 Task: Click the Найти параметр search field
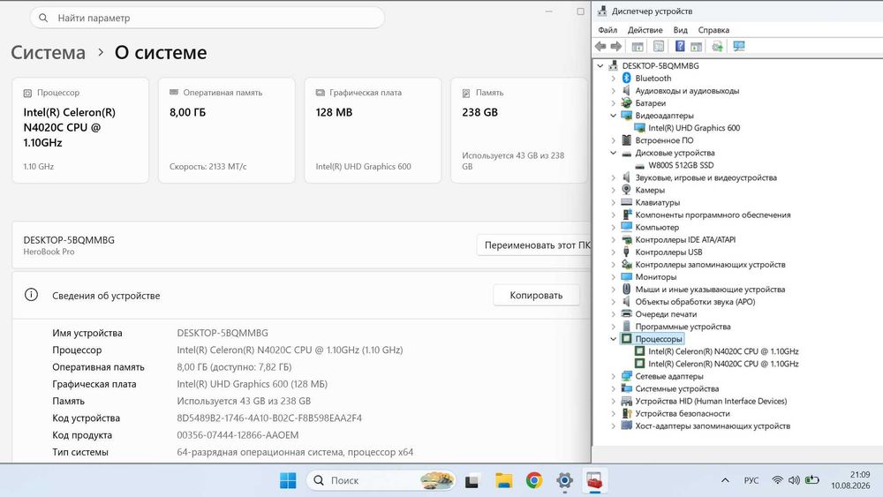[208, 18]
